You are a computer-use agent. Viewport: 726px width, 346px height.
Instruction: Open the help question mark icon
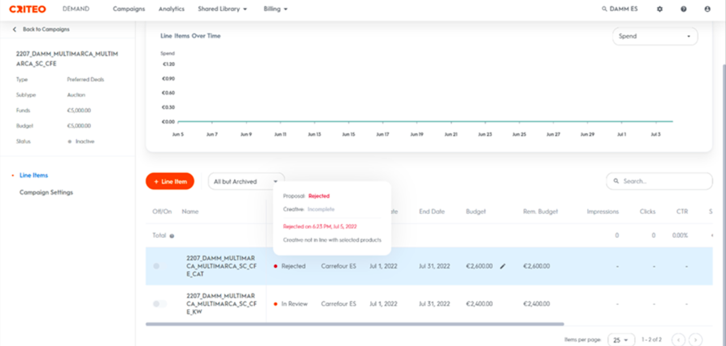point(683,9)
